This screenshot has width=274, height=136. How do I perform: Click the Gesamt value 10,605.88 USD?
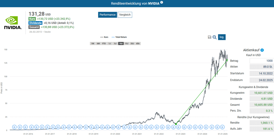(262, 105)
